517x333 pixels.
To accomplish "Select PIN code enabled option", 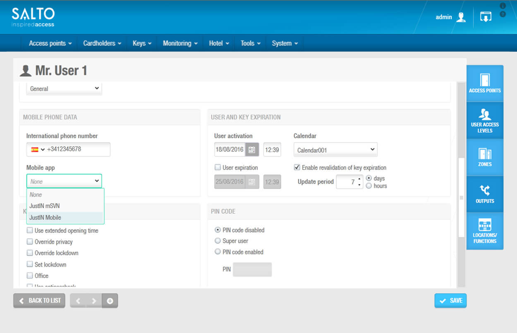I will pos(218,252).
